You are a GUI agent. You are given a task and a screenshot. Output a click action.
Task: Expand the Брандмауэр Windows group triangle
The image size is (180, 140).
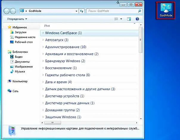coord(43,61)
